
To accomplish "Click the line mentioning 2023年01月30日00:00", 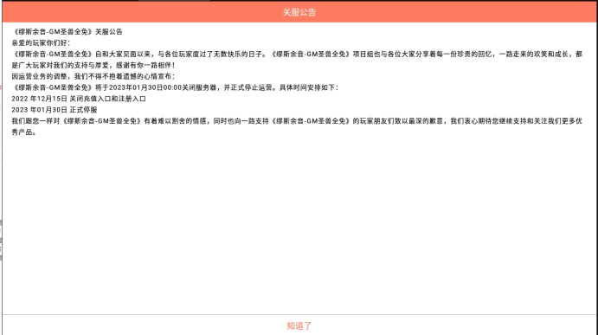I will point(175,87).
